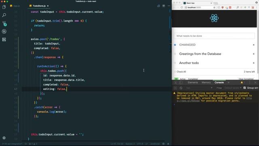Click the green Vue devtools extension icon

pos(245,7)
